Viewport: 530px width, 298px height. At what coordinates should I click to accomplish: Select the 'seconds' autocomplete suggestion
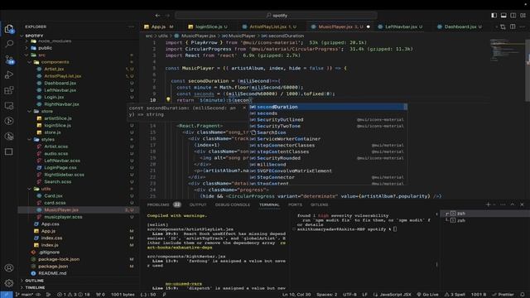point(328,113)
